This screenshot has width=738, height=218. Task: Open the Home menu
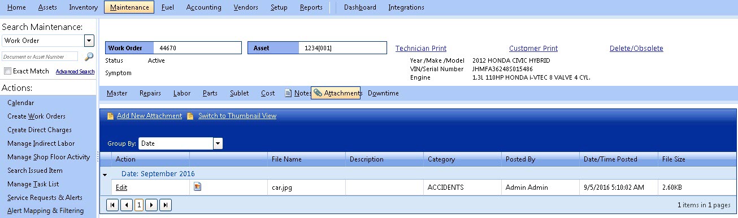coord(16,7)
